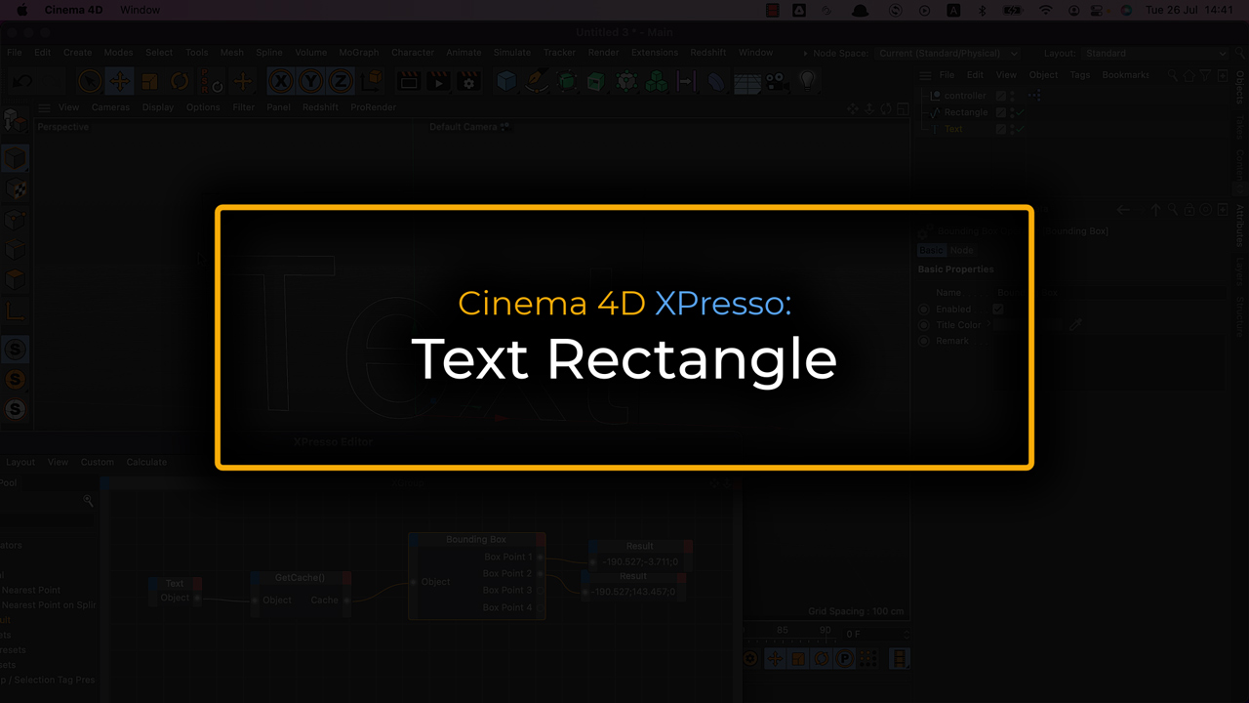Click the Object Manager filter funnel icon
Viewport: 1249px width, 703px height.
click(1205, 75)
